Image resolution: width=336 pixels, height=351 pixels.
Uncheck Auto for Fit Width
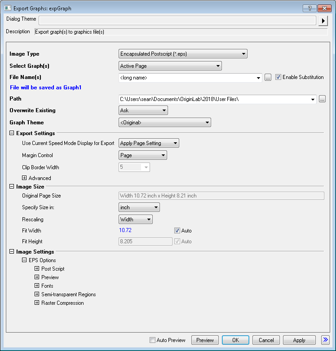[x=177, y=231]
